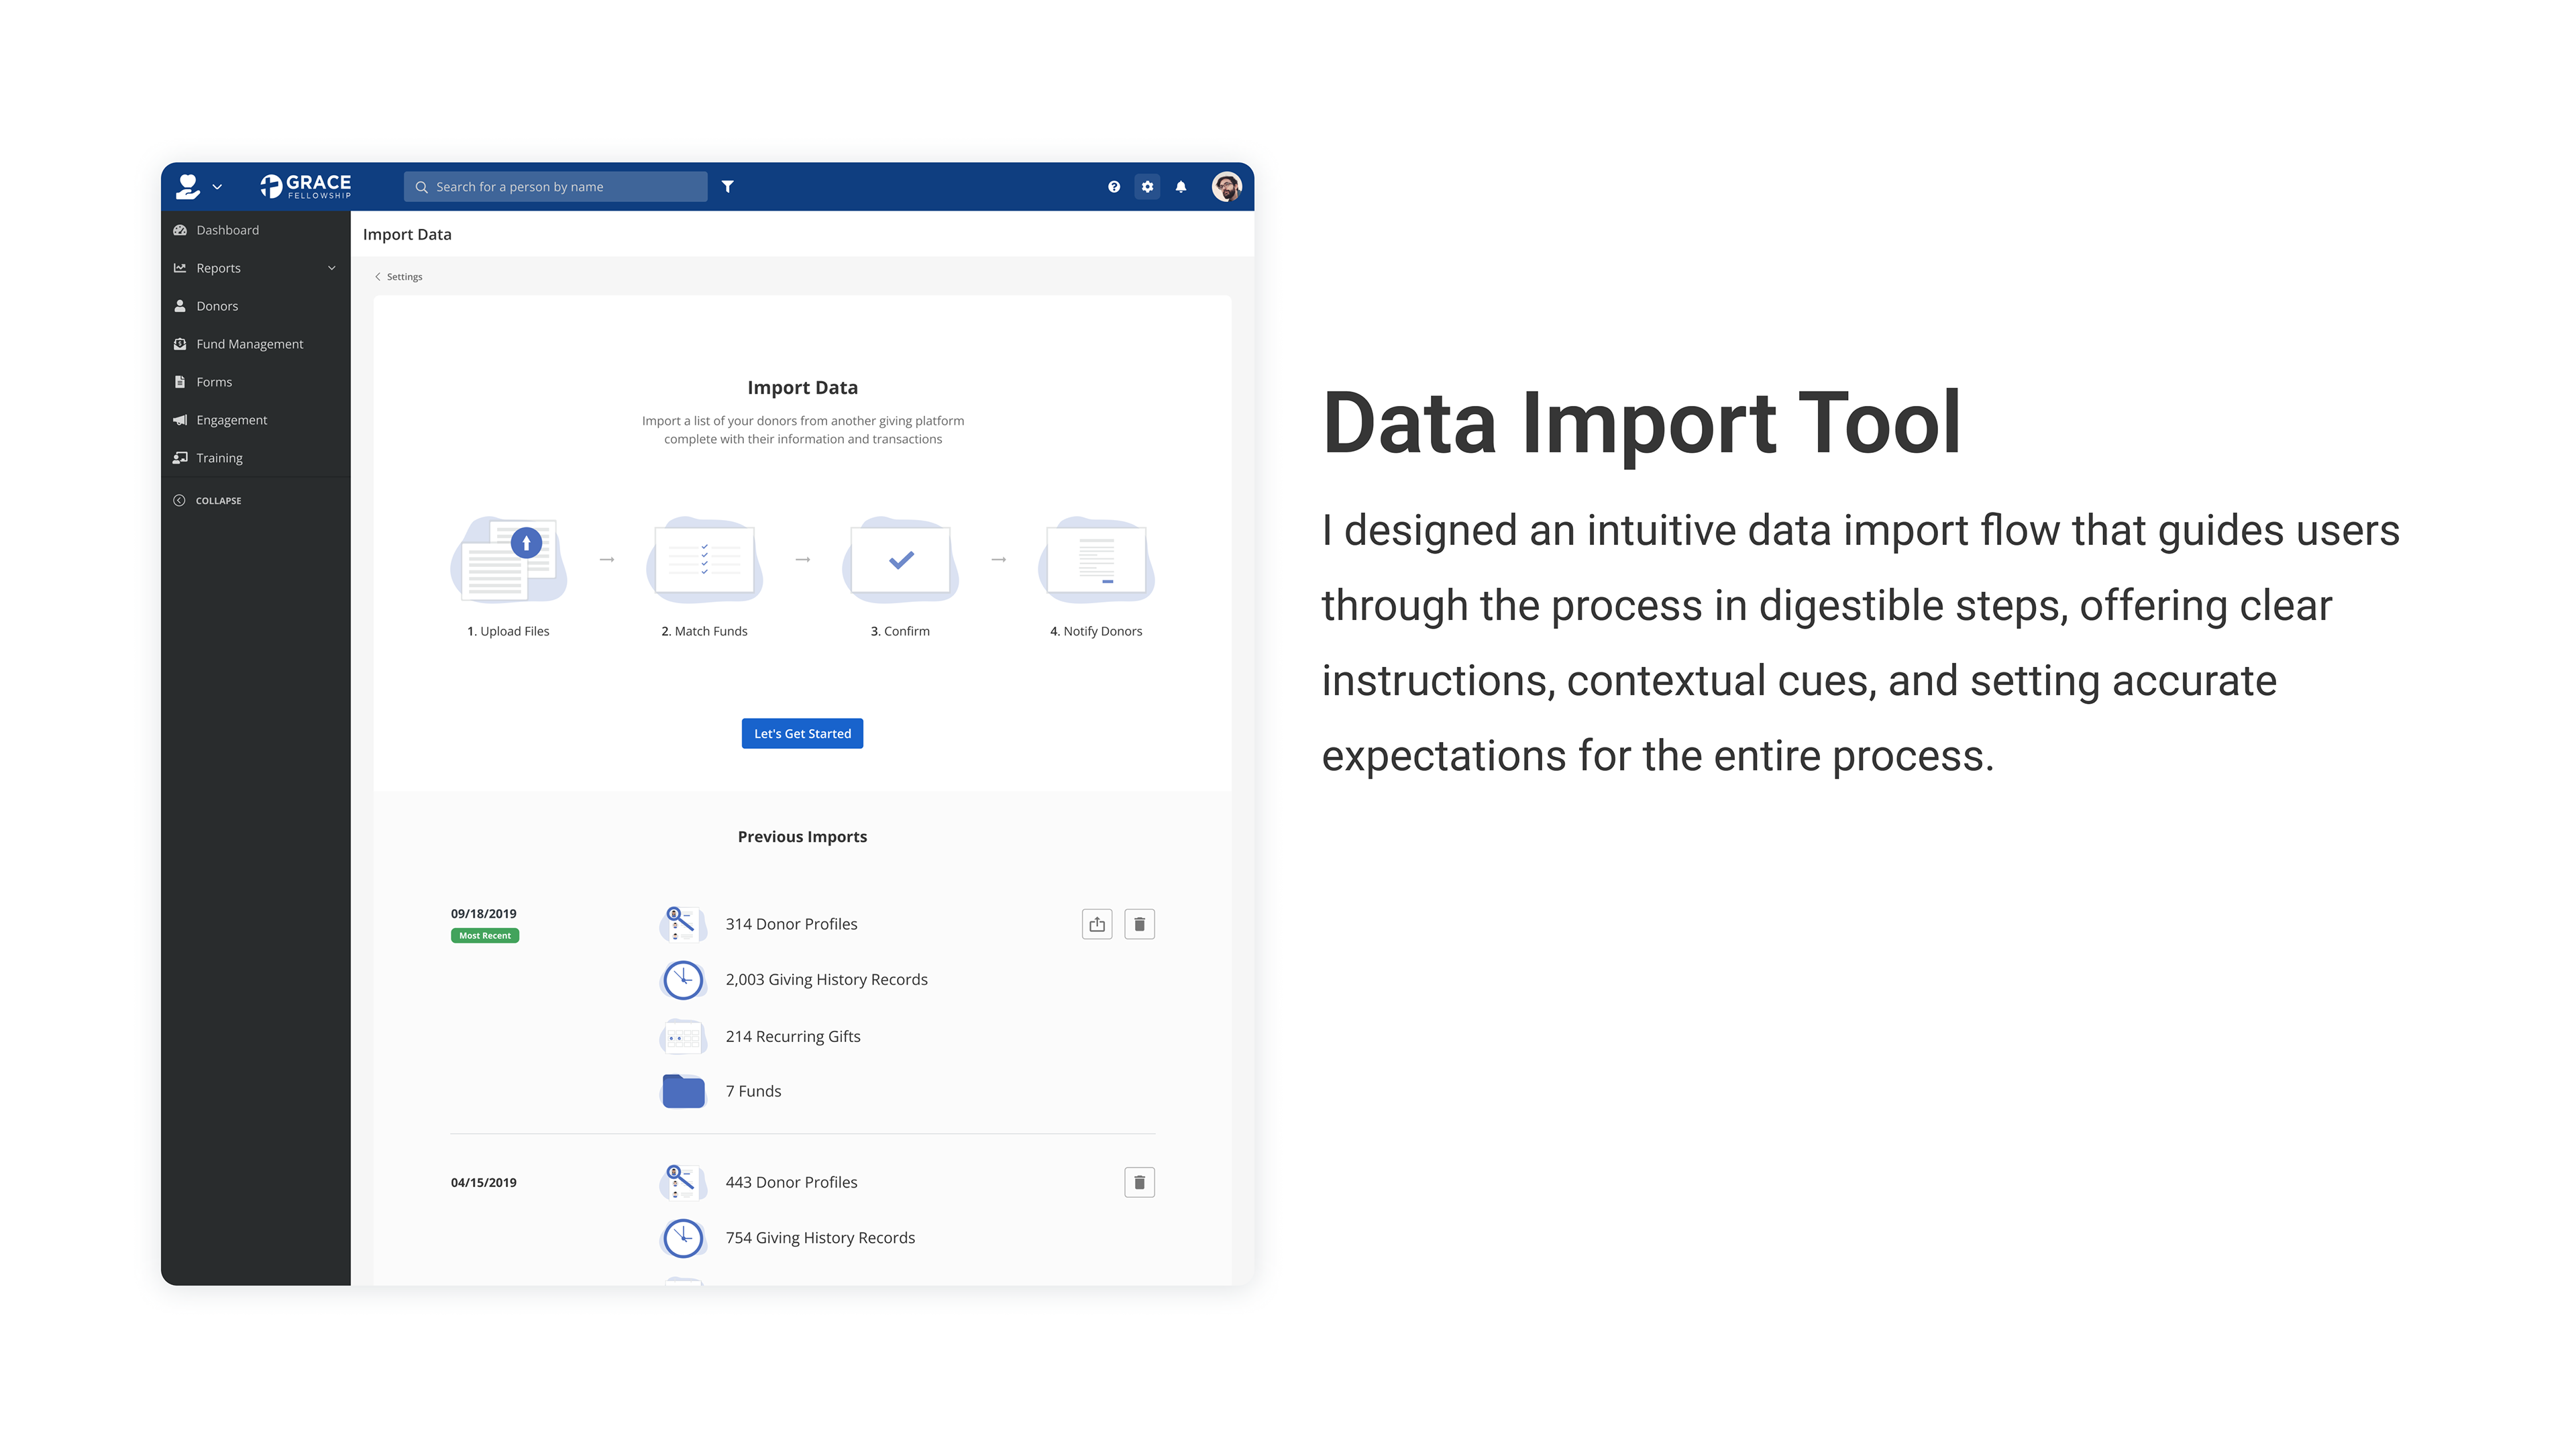Viewport: 2576px width, 1448px height.
Task: Open the Engagement section
Action: pos(231,420)
